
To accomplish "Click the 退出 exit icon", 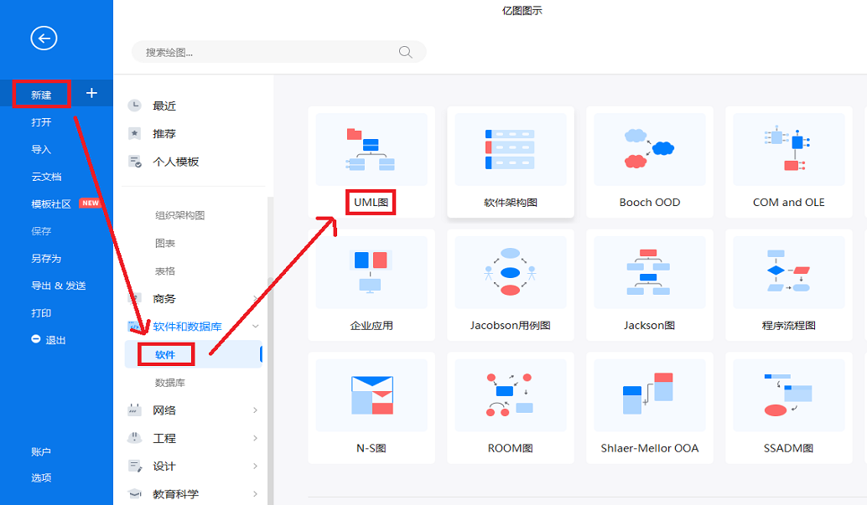I will click(36, 339).
